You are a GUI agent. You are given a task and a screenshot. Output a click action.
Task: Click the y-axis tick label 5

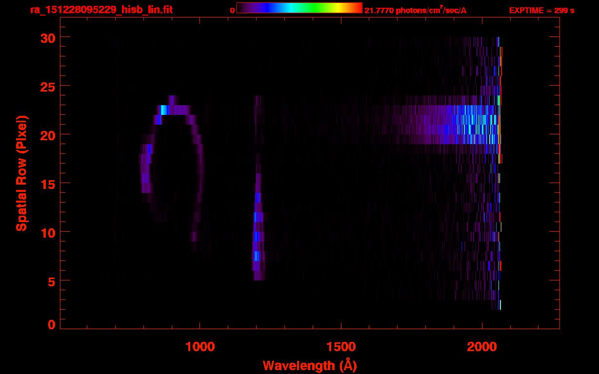point(51,281)
